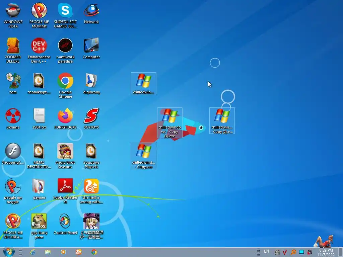Launch Adobe Reader XI from the desktop
This screenshot has width=343, height=257.
pos(65,191)
